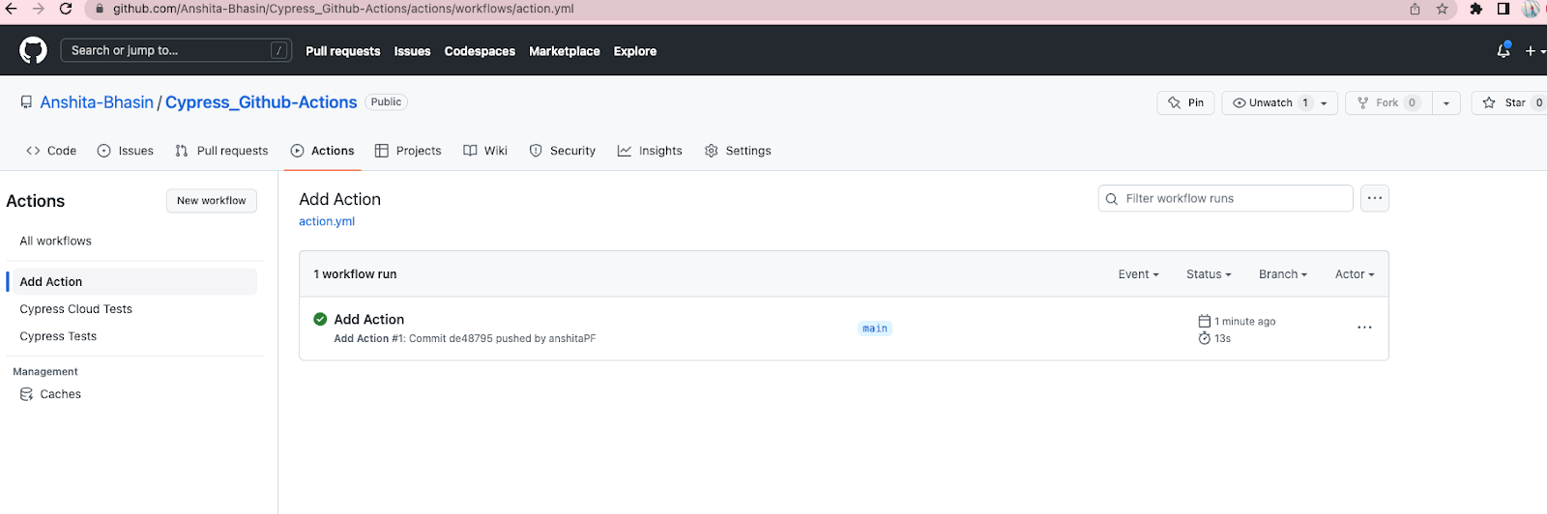
Task: Star the repository
Action: coord(1509,102)
